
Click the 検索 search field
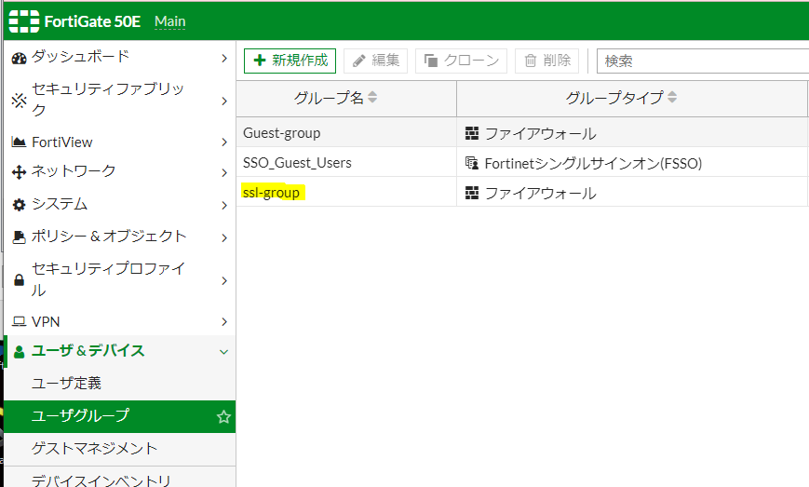(x=703, y=61)
